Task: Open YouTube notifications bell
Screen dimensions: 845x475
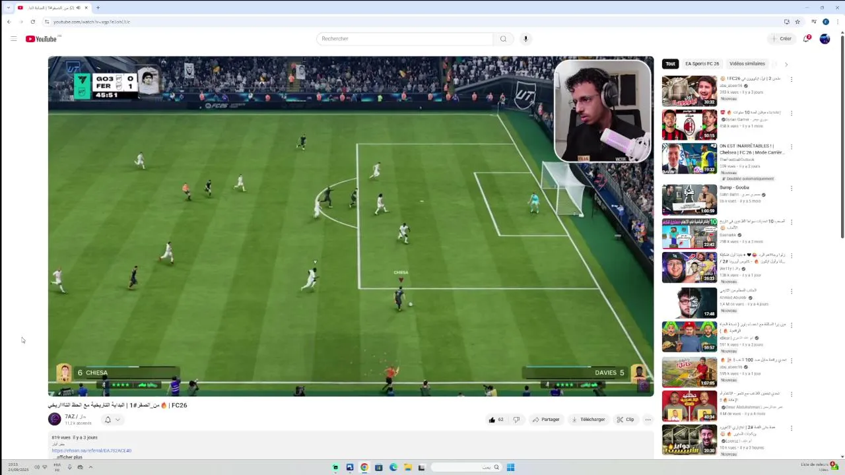Action: [x=807, y=39]
